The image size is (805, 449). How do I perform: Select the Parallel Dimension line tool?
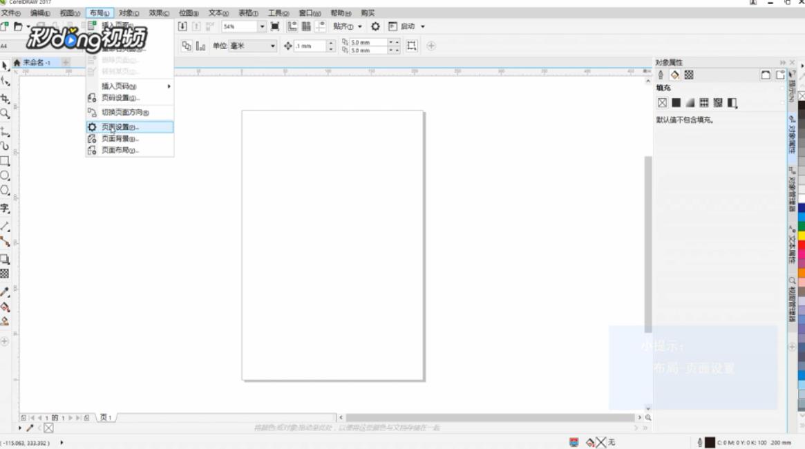click(5, 226)
